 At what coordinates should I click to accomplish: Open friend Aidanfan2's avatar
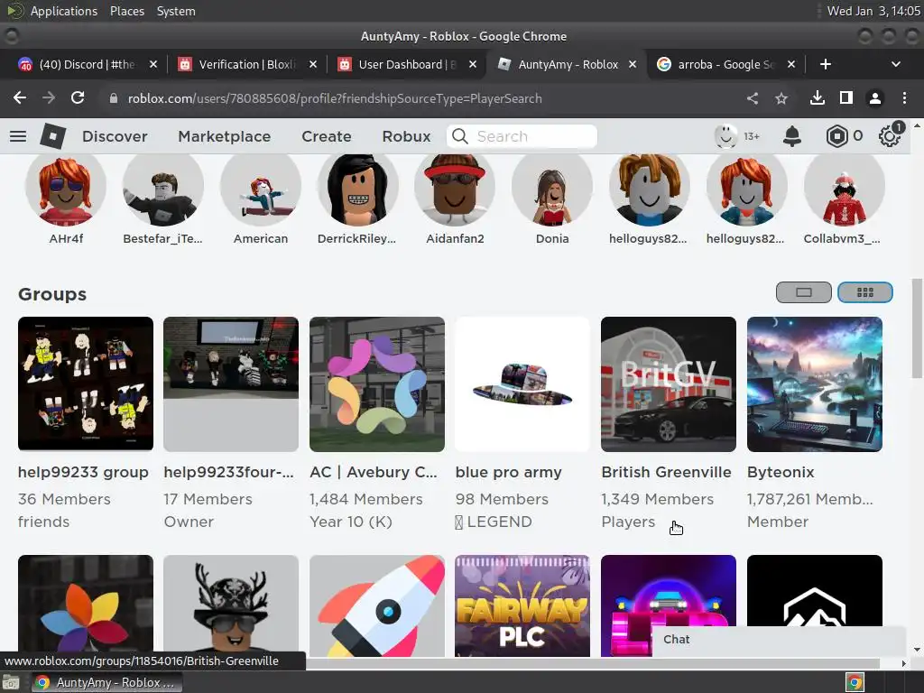455,189
